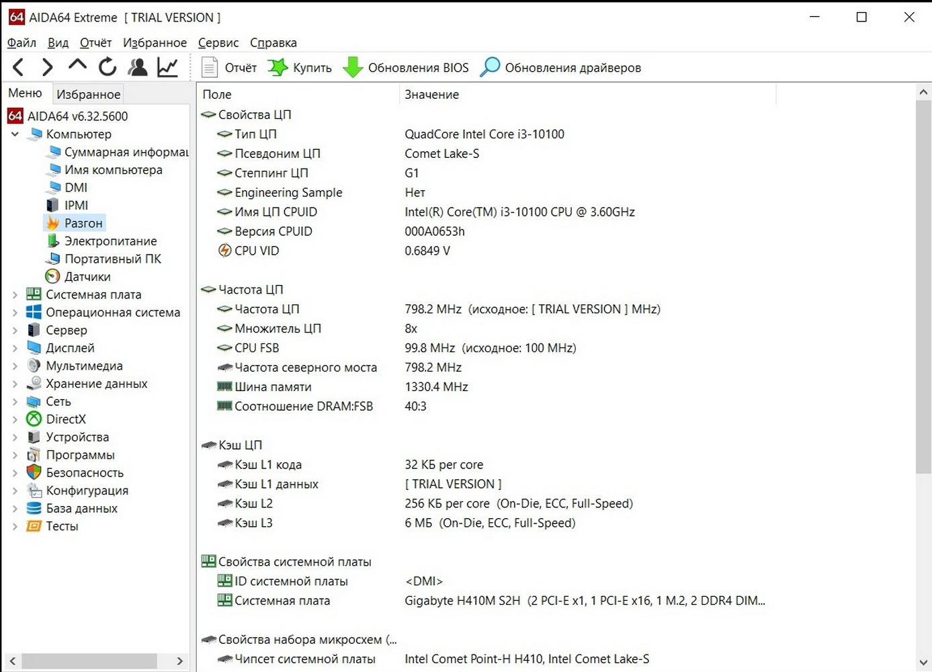Click the up-level arrow toolbar icon

pos(77,65)
